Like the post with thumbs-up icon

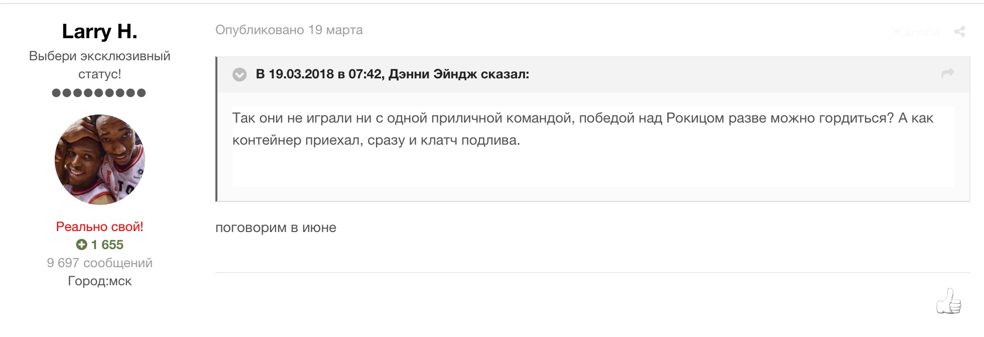pos(948,301)
